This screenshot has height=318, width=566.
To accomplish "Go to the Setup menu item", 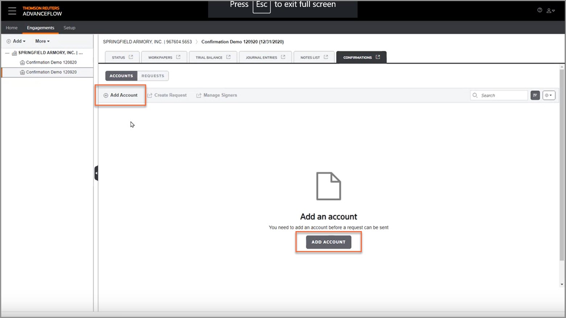I will (69, 28).
